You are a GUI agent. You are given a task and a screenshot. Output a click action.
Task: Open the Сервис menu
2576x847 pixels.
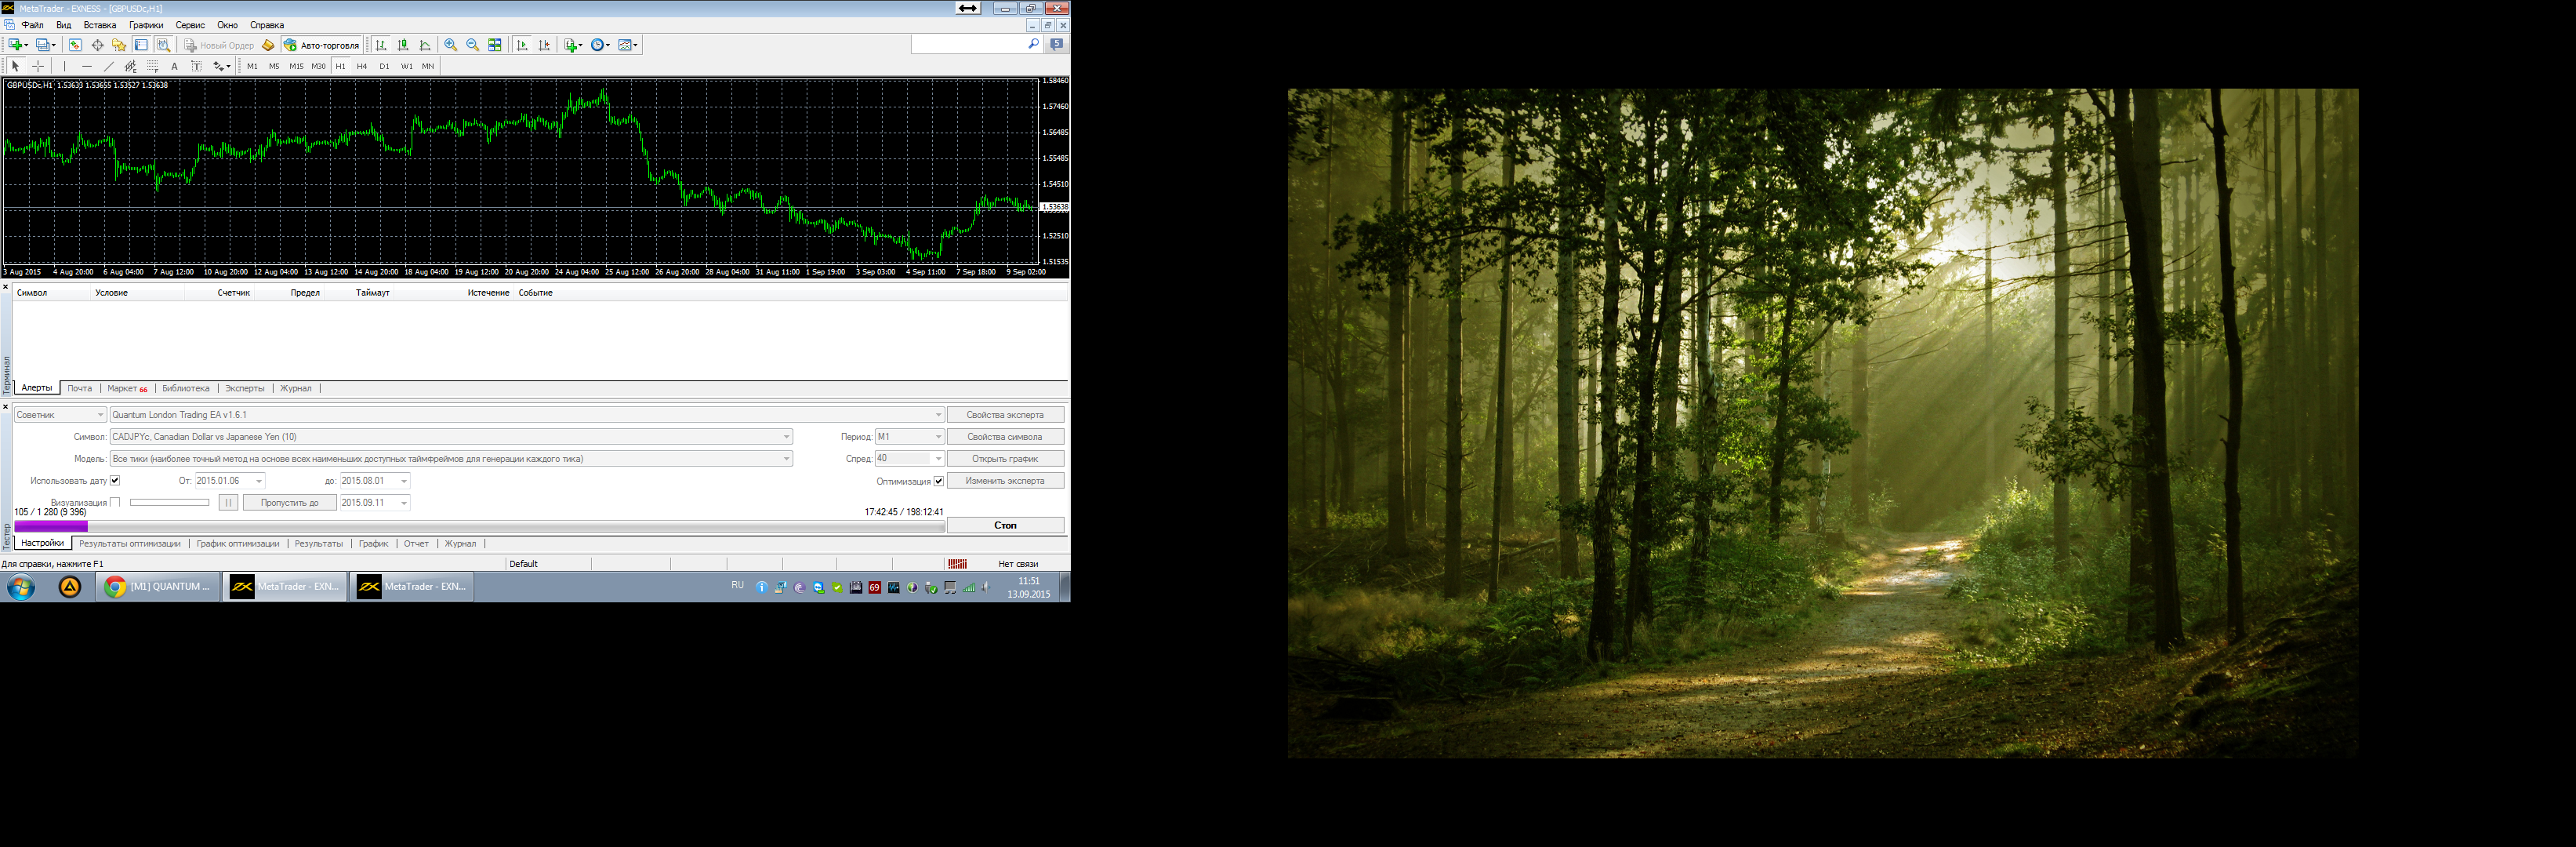click(190, 25)
